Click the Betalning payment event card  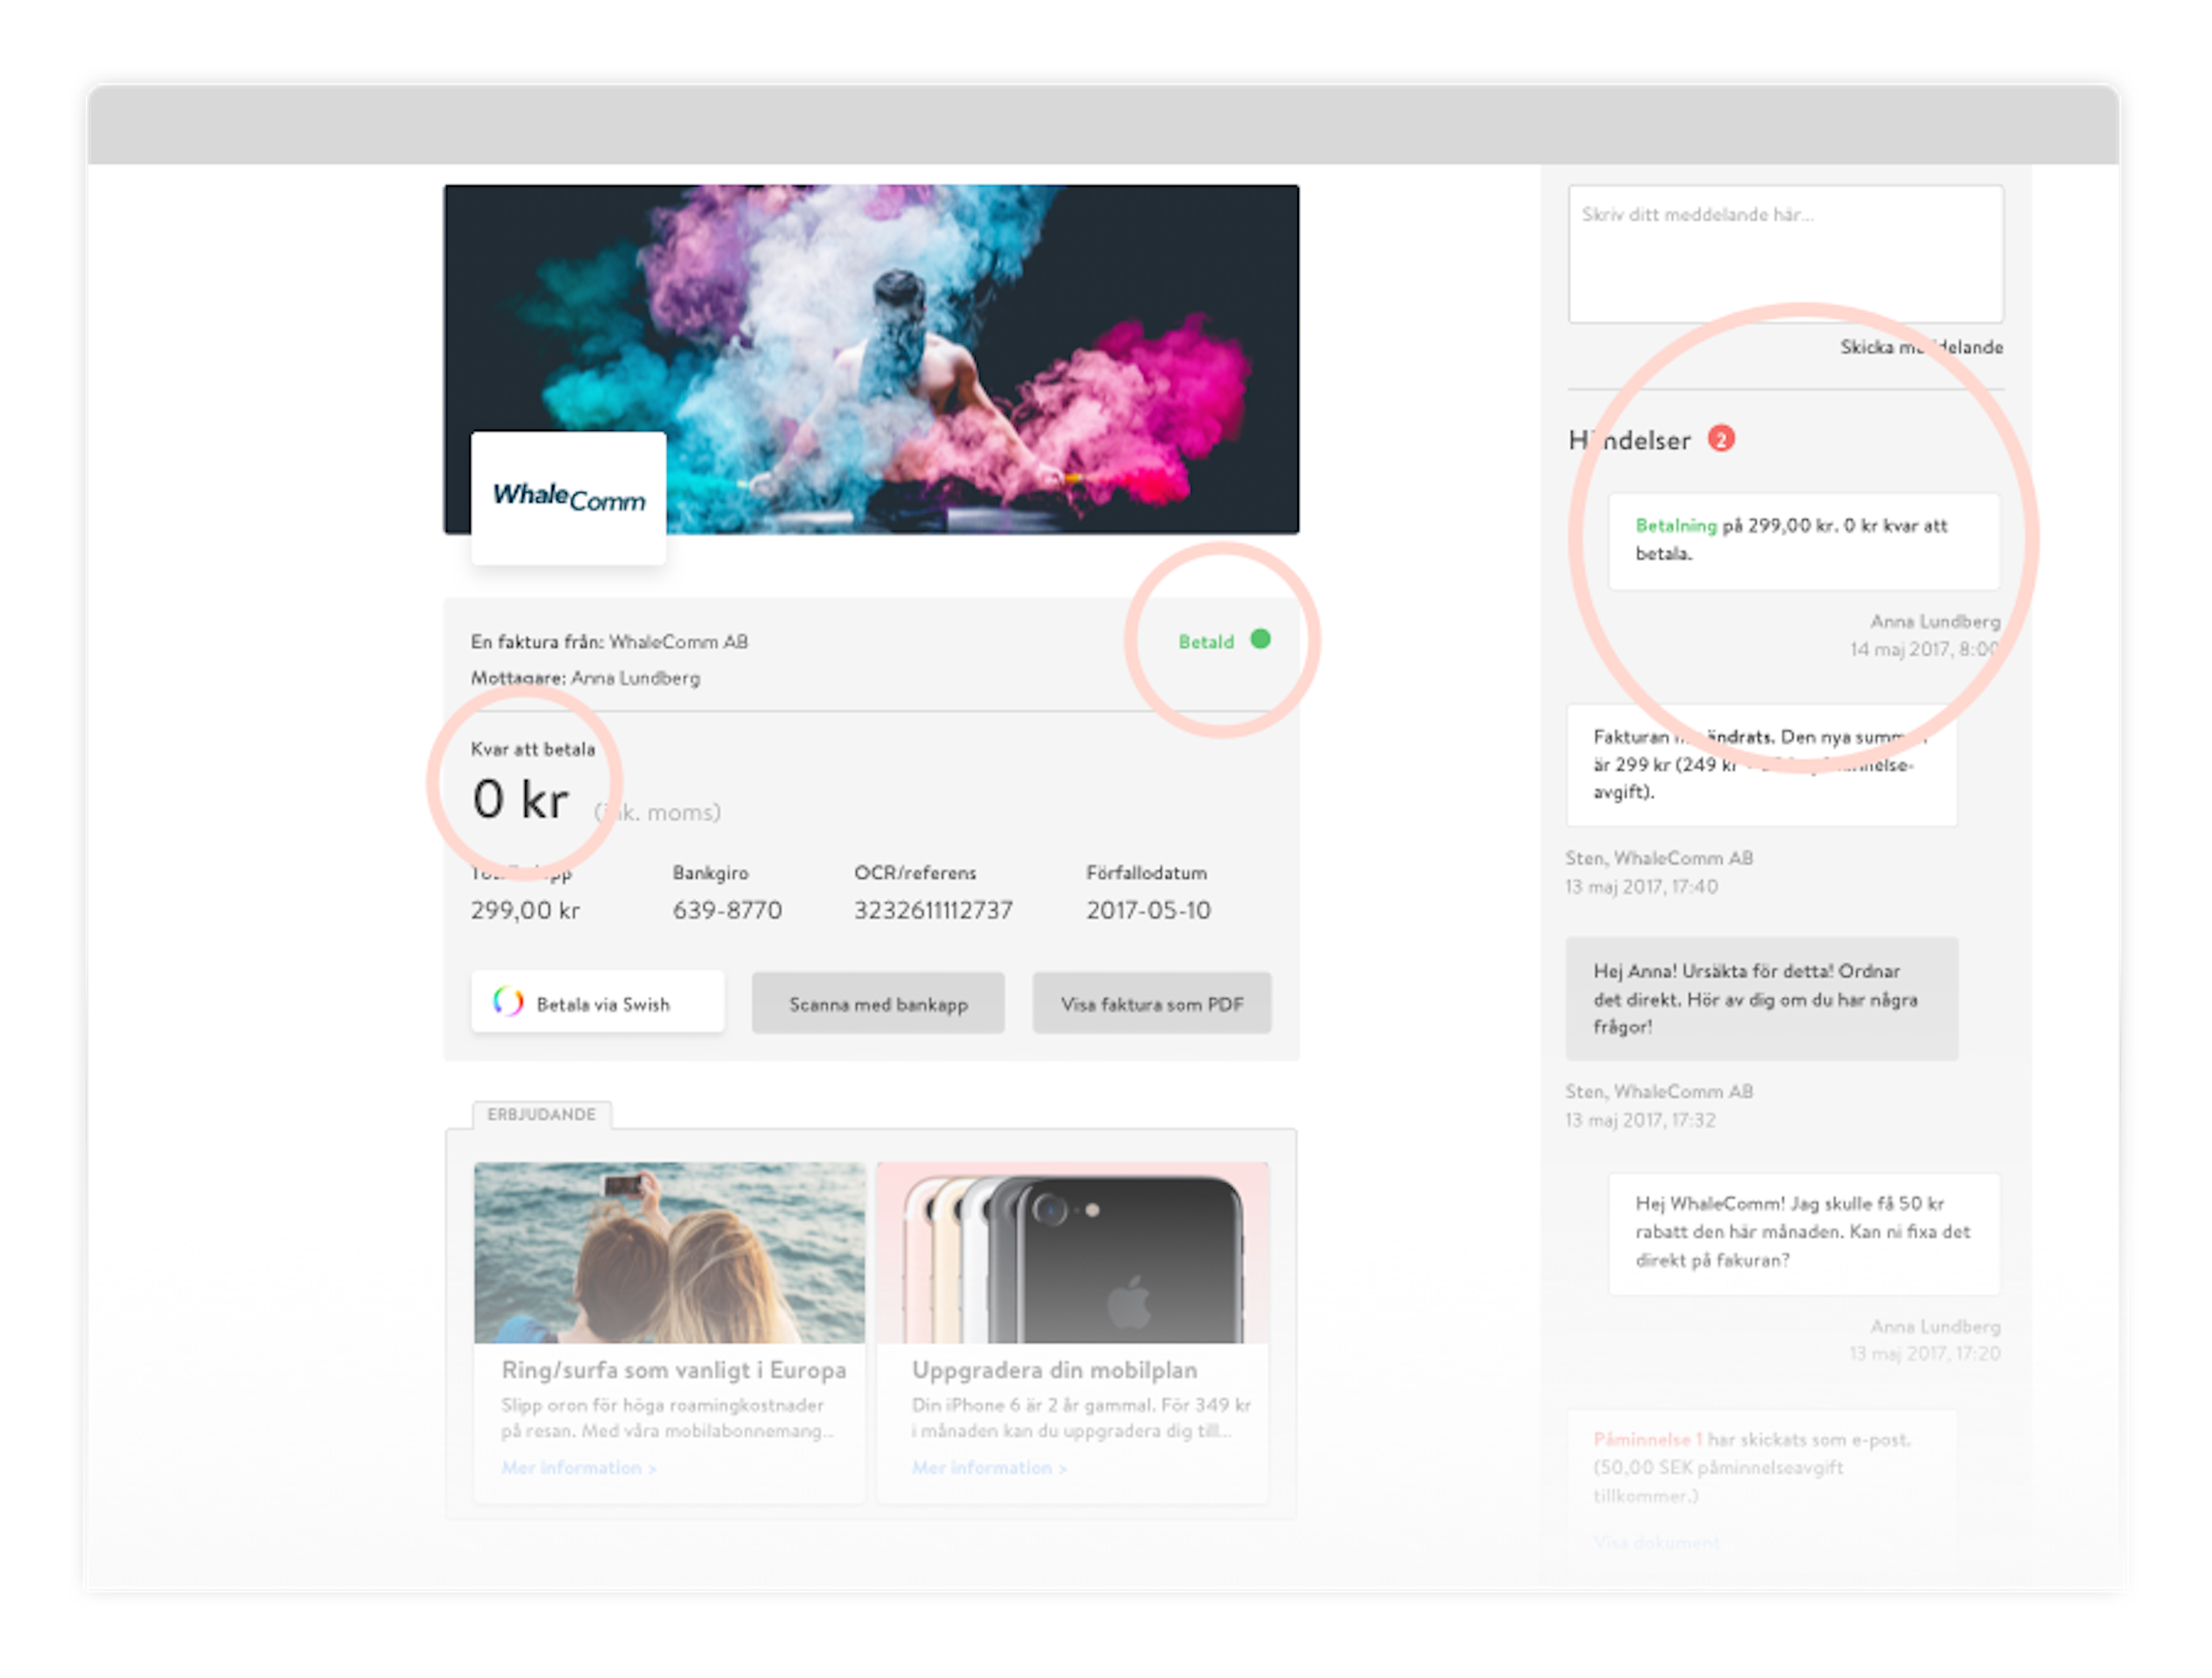(x=1803, y=541)
